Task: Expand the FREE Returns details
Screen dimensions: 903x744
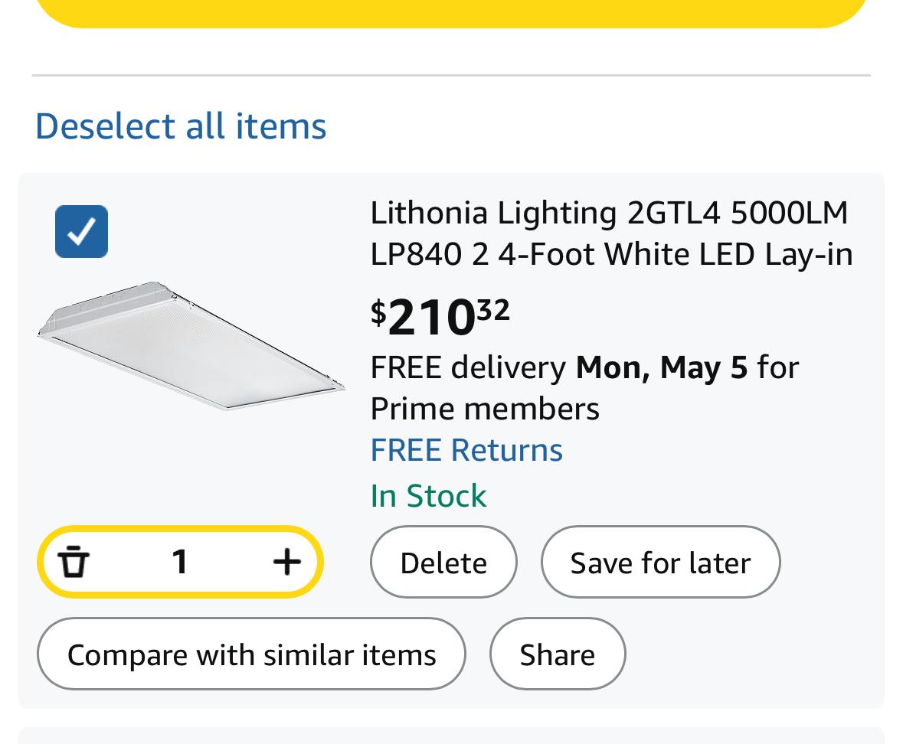Action: (x=466, y=450)
